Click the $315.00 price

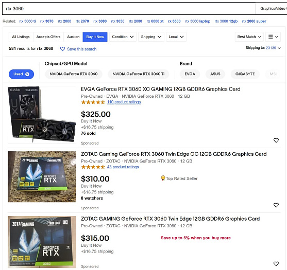tap(95, 238)
